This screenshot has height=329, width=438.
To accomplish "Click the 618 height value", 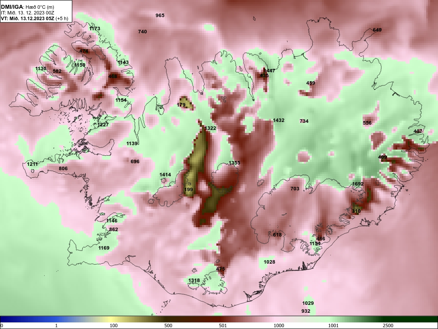I will [277, 235].
